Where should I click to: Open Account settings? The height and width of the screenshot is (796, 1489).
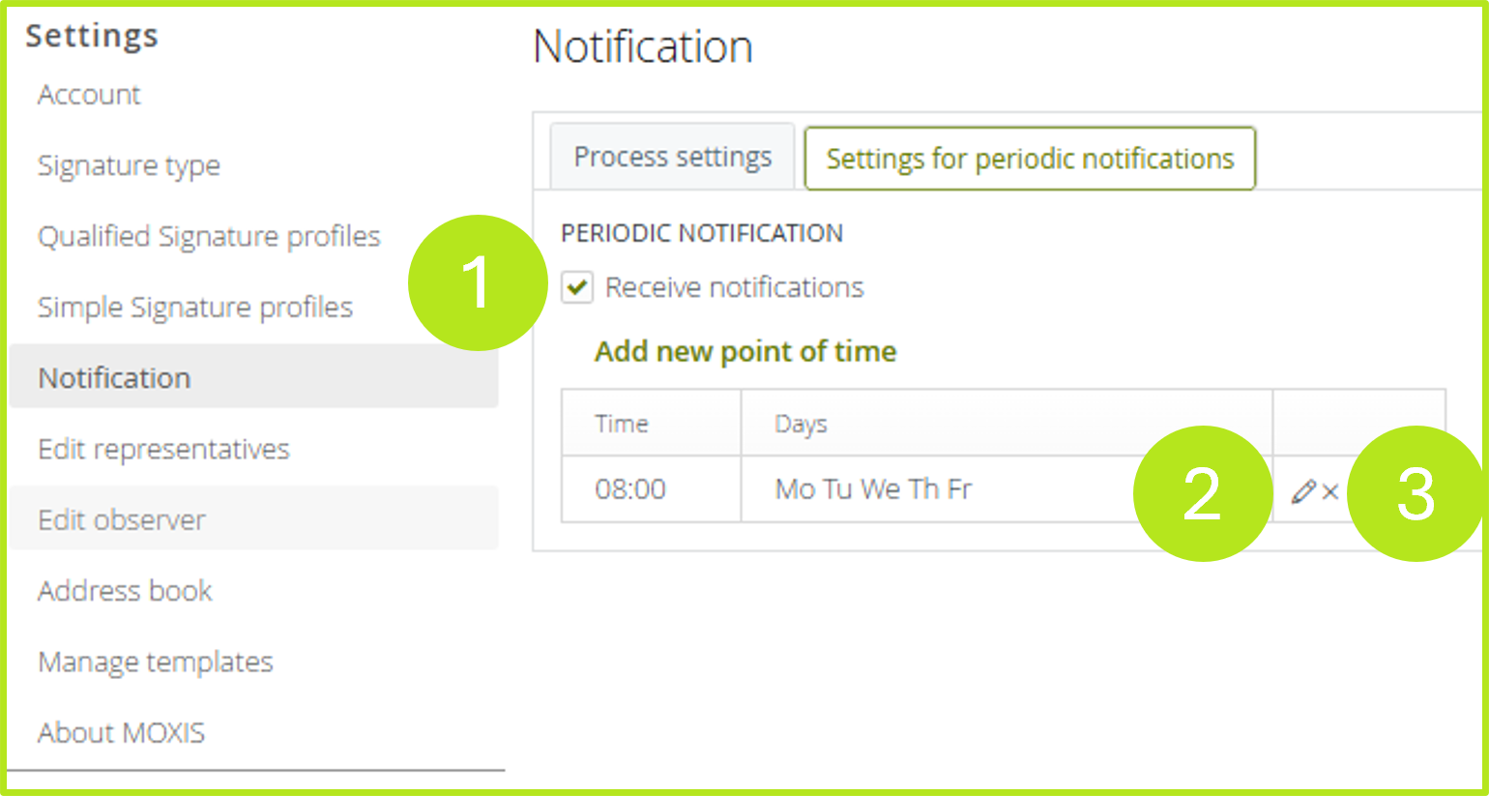[x=88, y=95]
